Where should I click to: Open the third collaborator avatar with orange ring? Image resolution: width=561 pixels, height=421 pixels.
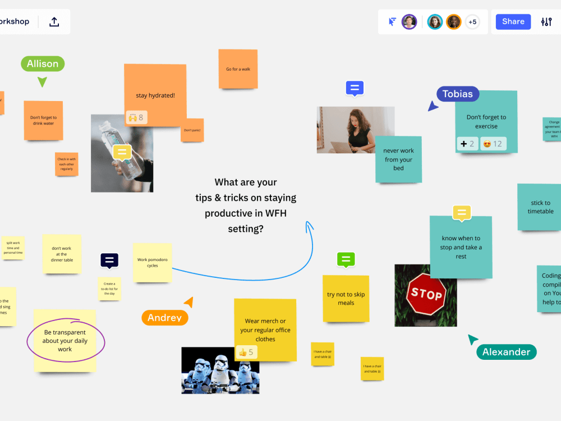click(453, 22)
